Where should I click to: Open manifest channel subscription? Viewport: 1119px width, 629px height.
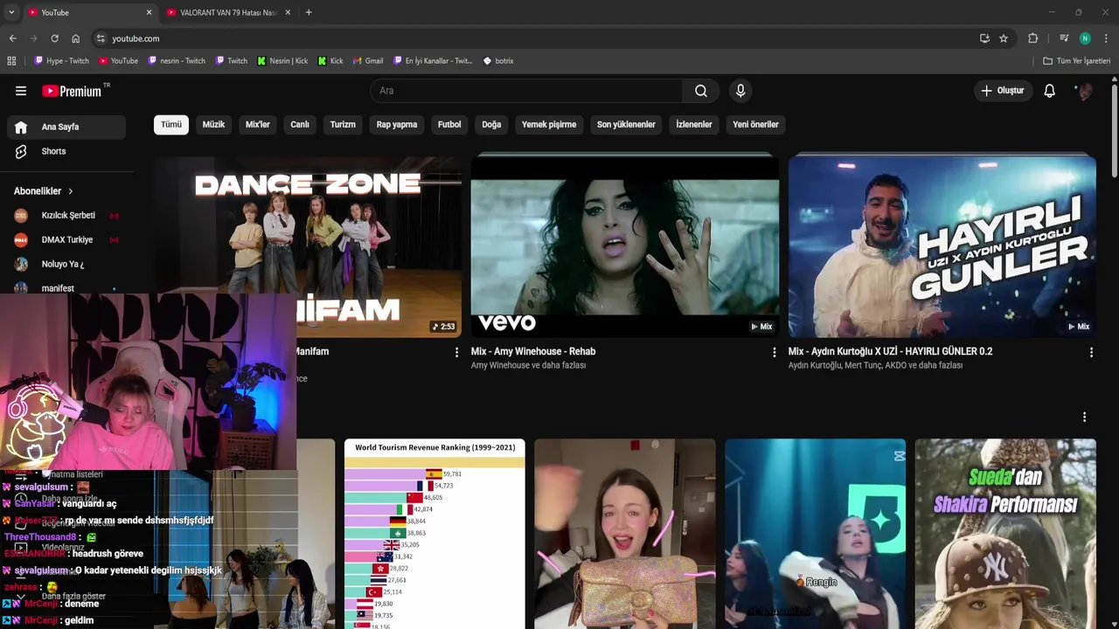(x=66, y=287)
